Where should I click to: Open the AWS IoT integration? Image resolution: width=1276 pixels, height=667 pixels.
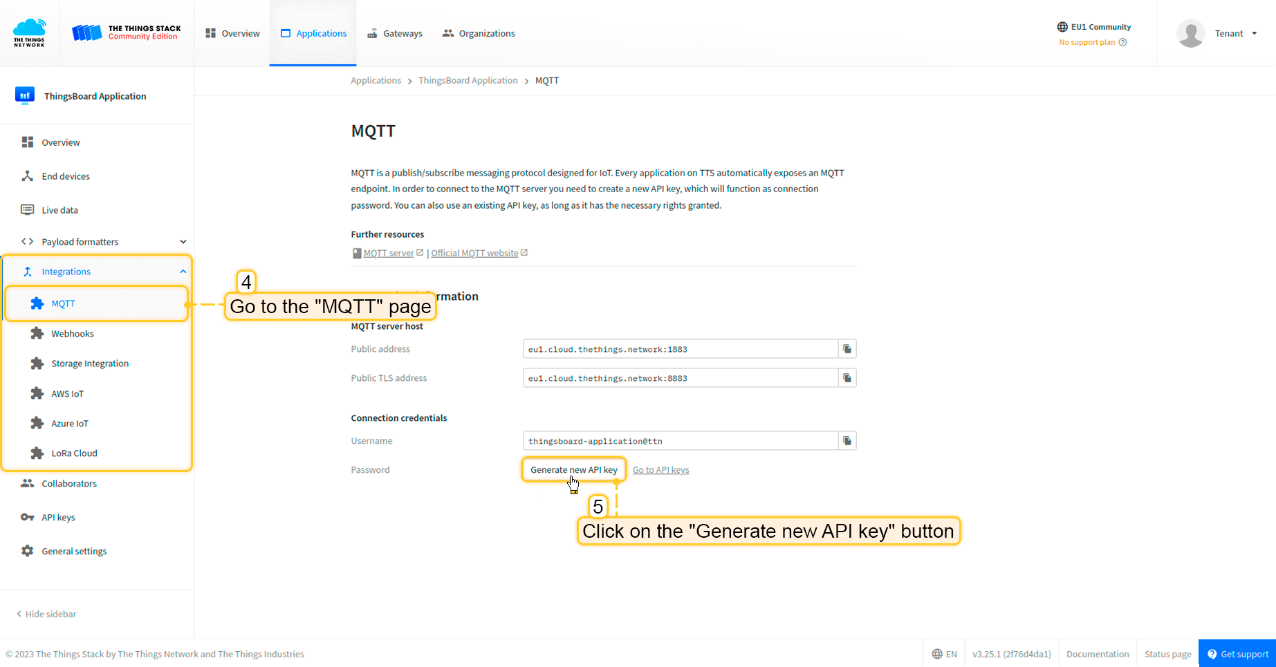(66, 393)
